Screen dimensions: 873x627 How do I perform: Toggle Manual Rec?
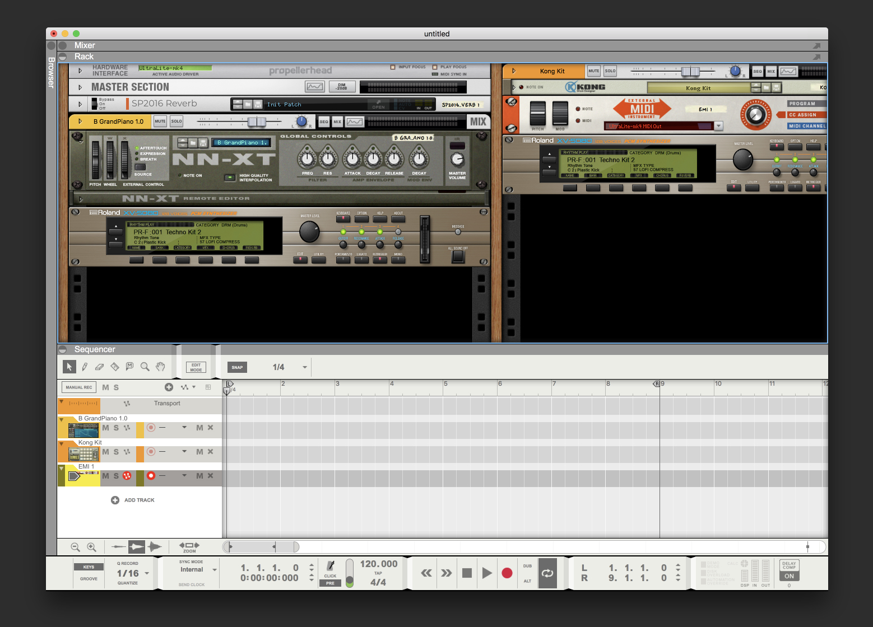coord(79,387)
